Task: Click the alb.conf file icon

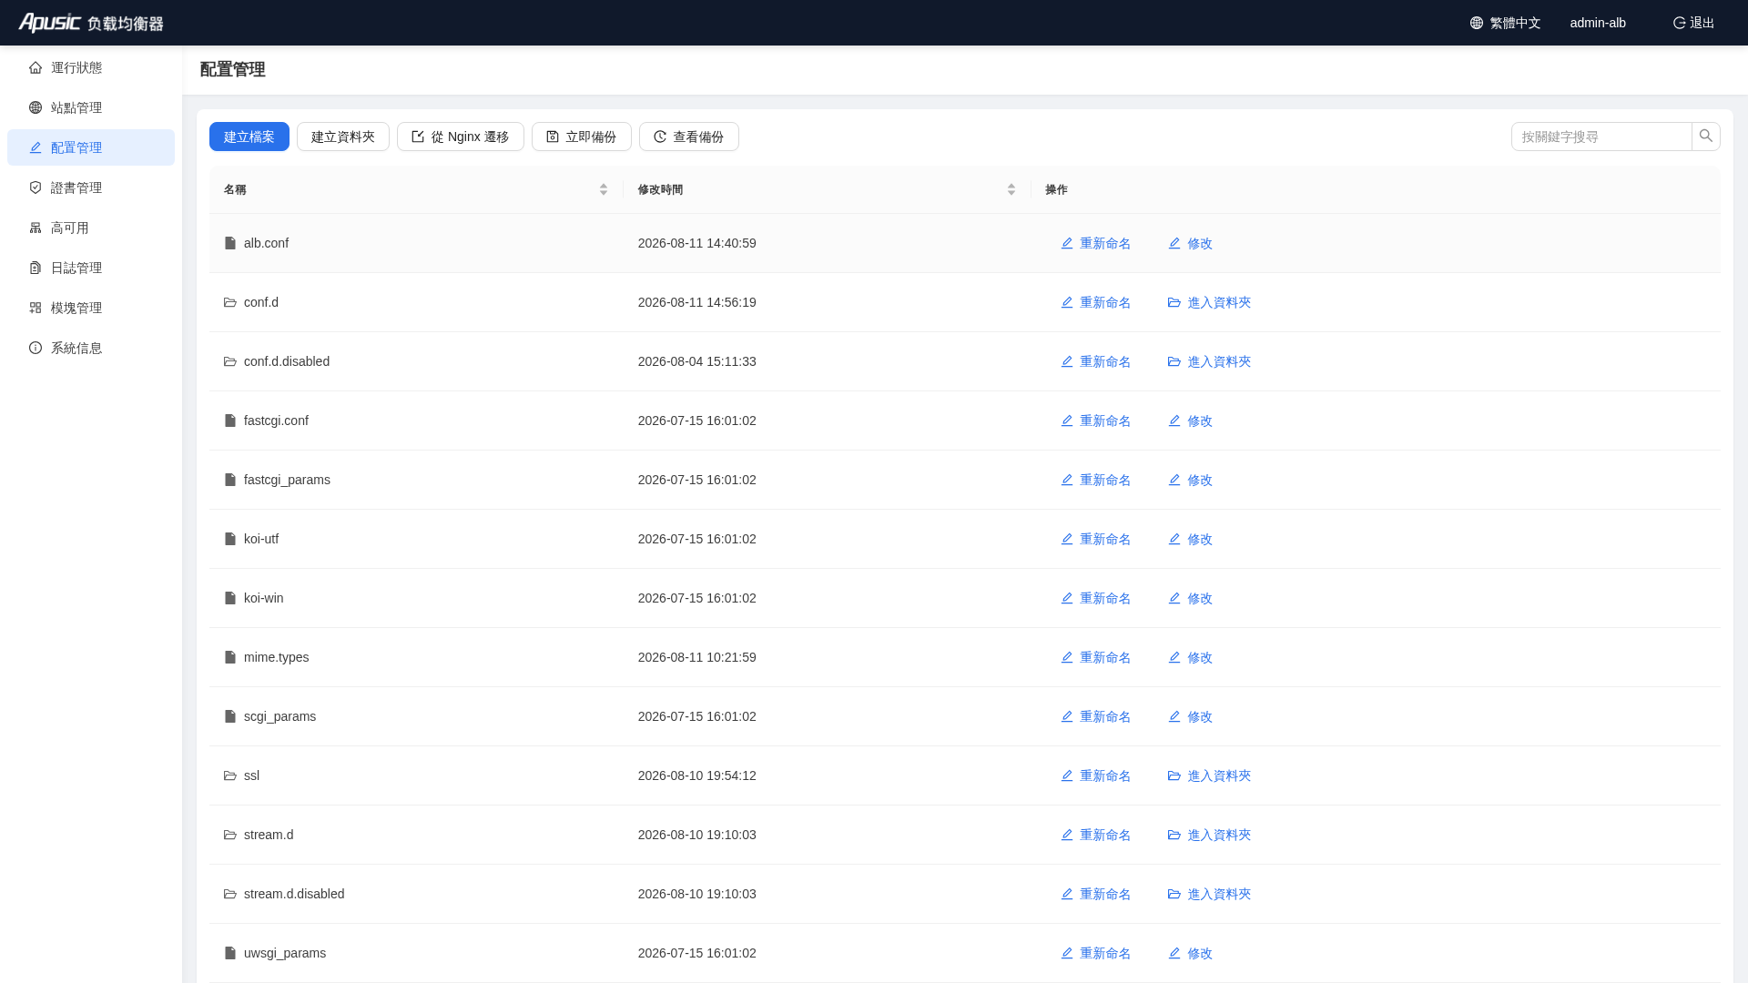Action: tap(230, 243)
